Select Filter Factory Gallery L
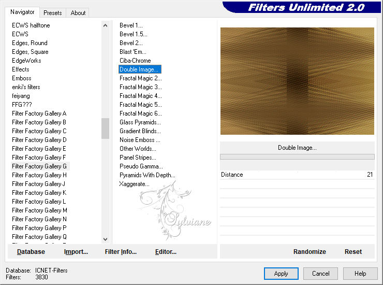The height and width of the screenshot is (285, 383). (x=39, y=202)
